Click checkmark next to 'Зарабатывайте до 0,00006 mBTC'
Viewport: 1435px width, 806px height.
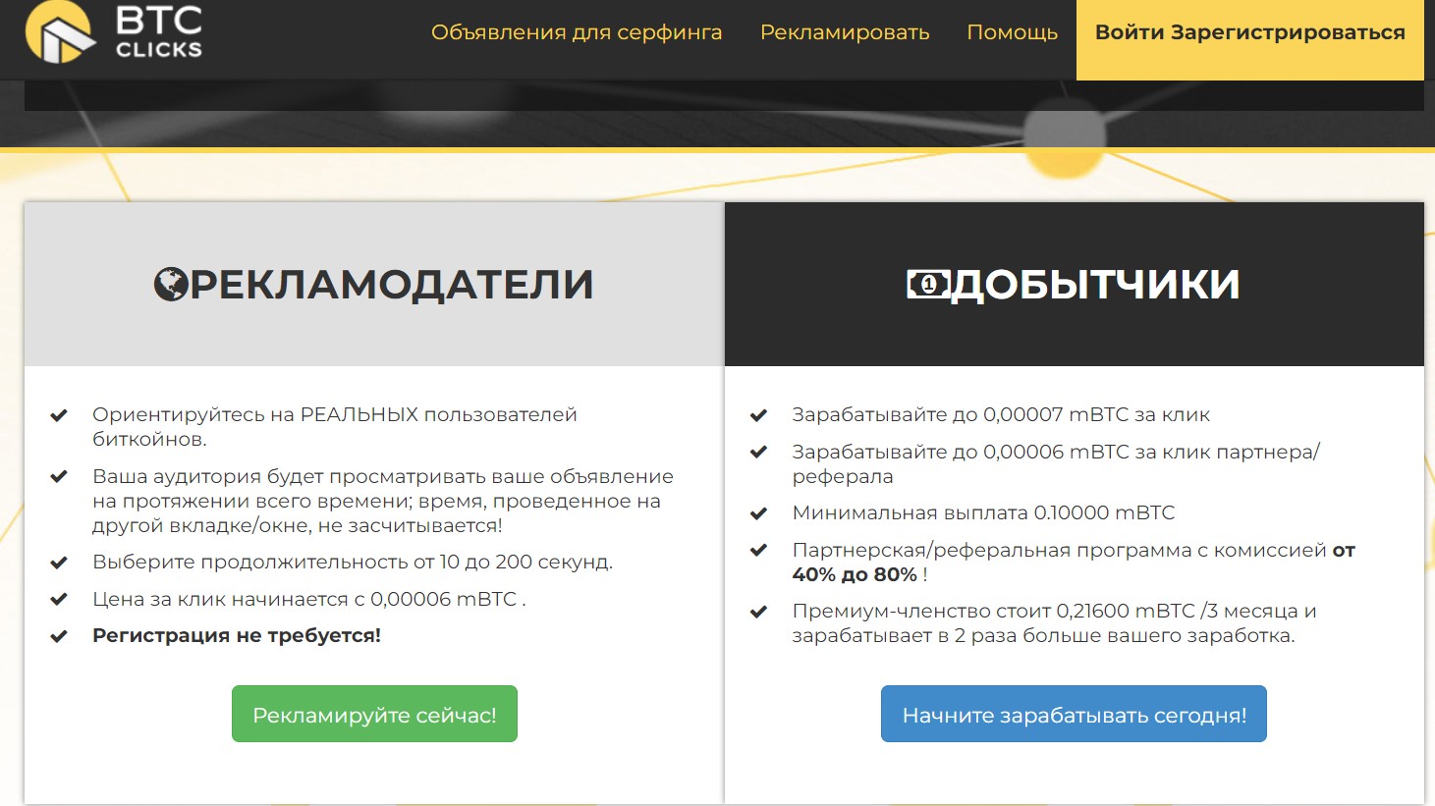click(x=758, y=452)
